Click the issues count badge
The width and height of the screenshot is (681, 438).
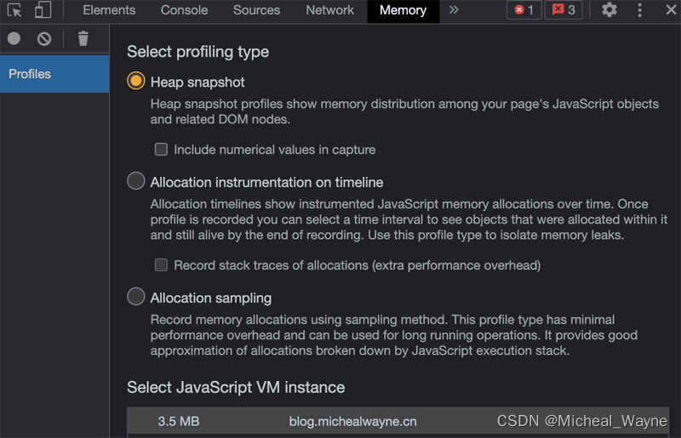pyautogui.click(x=564, y=10)
